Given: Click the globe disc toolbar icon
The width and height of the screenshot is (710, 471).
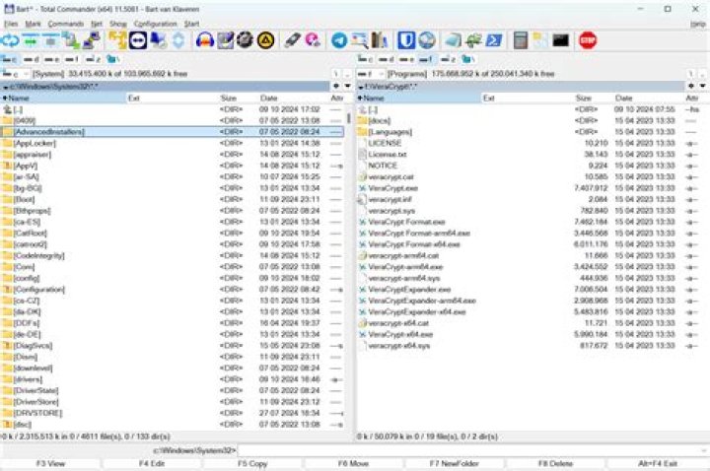Looking at the screenshot, I should [x=427, y=40].
